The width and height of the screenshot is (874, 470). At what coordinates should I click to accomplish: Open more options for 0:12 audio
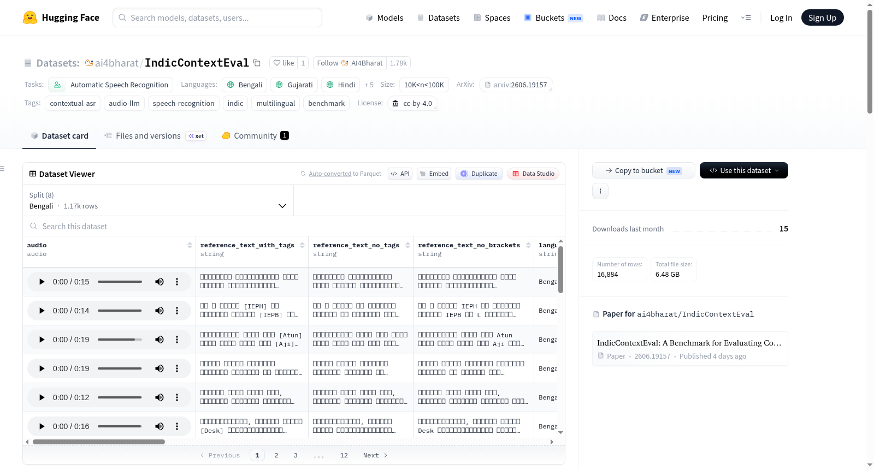177,397
